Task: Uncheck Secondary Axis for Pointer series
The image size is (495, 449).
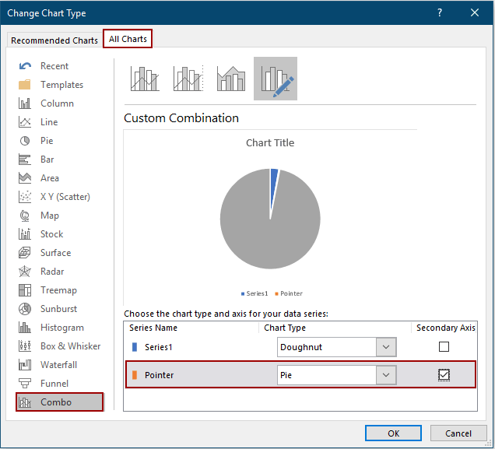Action: click(x=444, y=375)
